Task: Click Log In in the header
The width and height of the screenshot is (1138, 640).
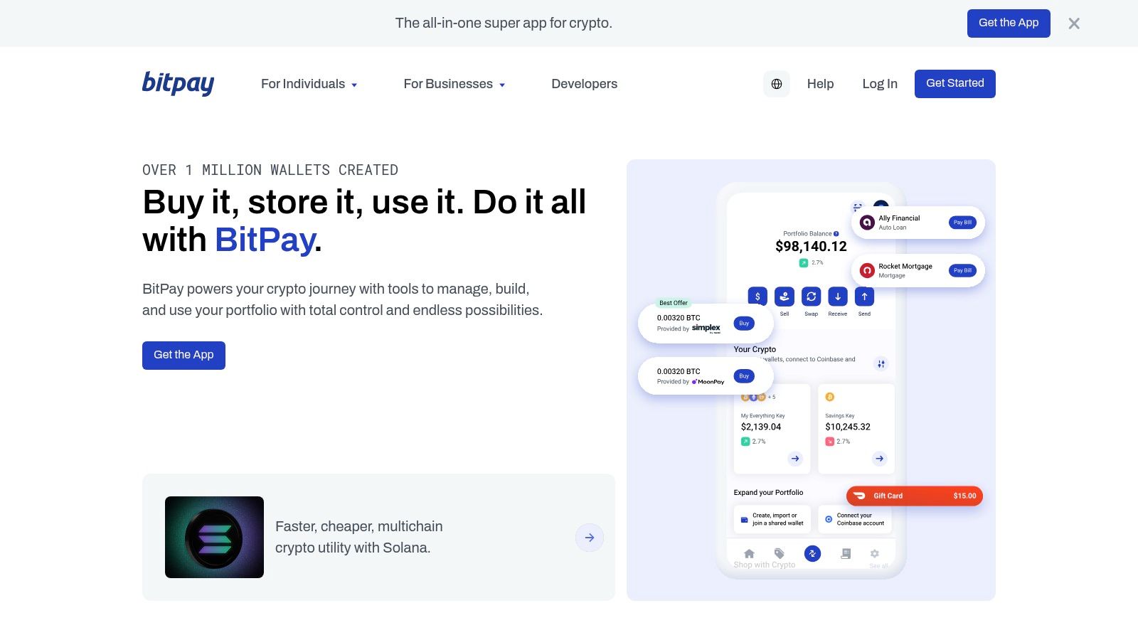Action: pos(879,84)
